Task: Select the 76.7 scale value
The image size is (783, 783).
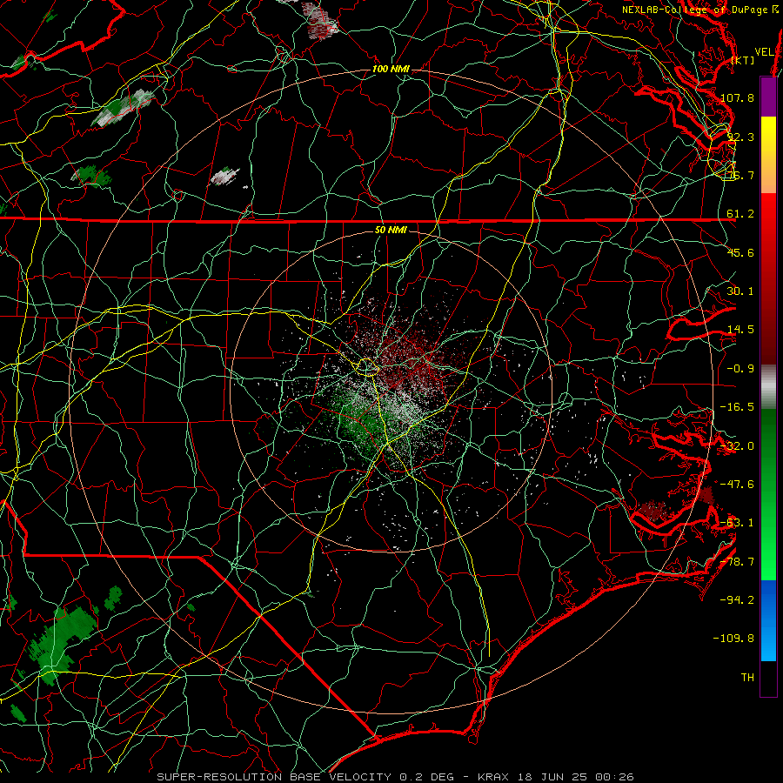Action: click(740, 175)
